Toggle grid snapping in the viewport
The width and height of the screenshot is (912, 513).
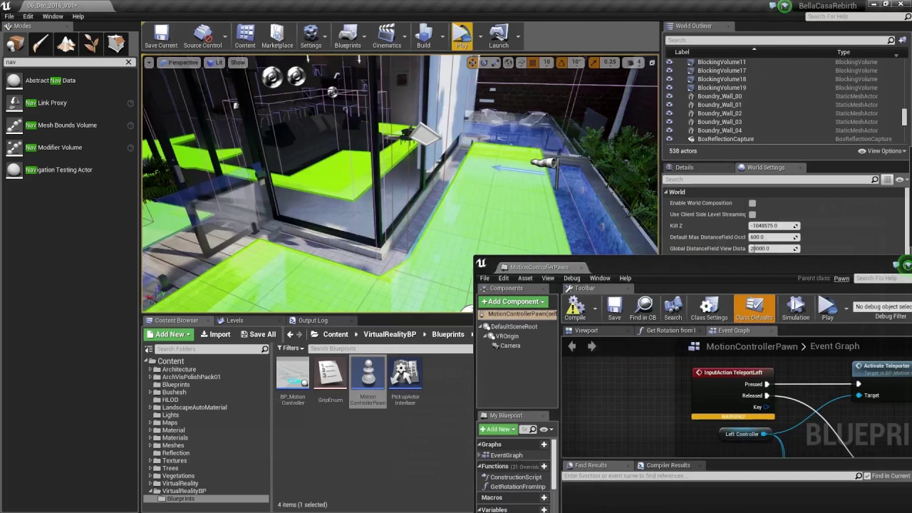tap(532, 63)
